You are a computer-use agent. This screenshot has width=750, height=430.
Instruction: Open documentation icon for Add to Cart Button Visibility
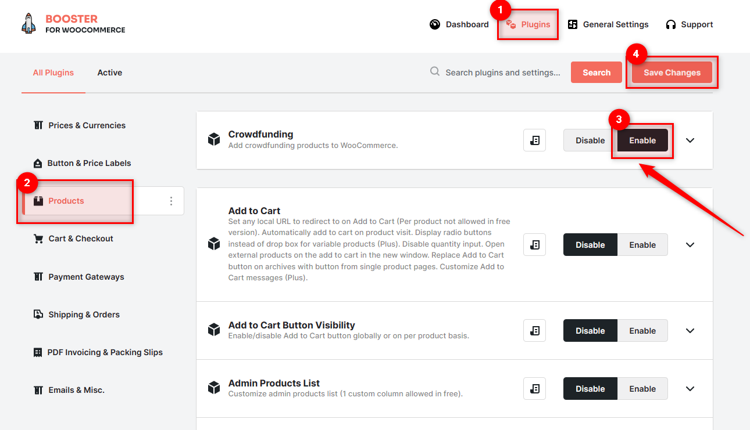(x=535, y=331)
